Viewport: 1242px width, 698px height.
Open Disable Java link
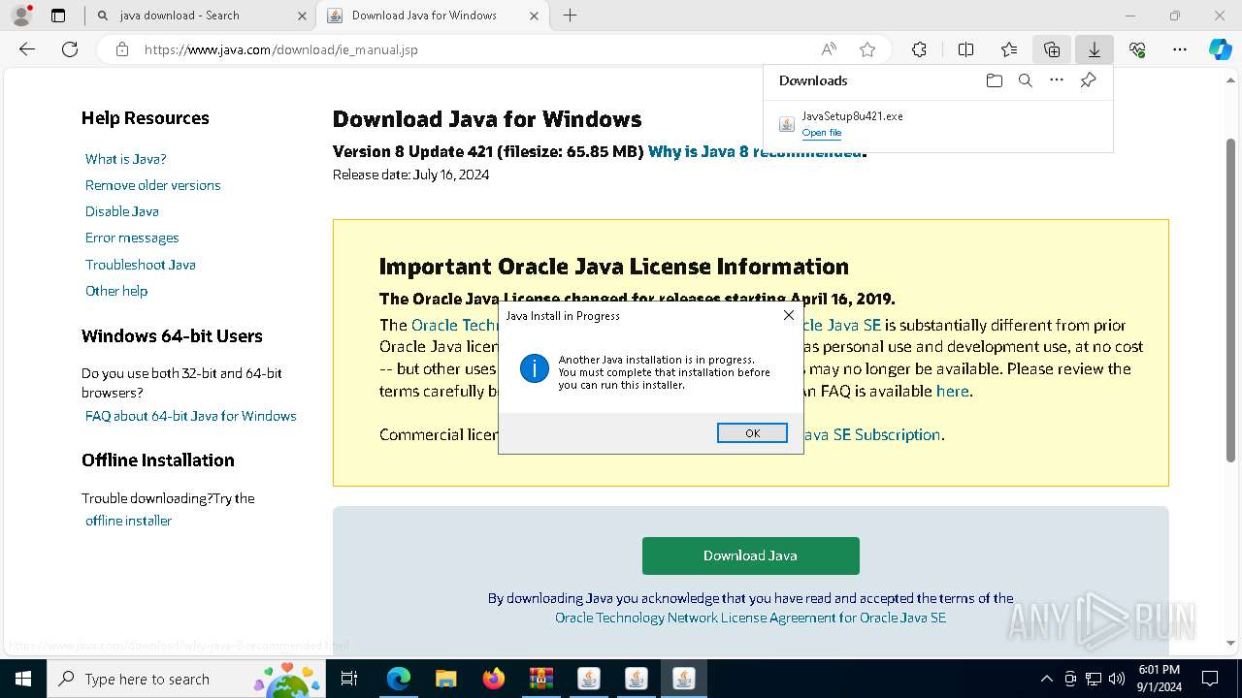point(121,211)
